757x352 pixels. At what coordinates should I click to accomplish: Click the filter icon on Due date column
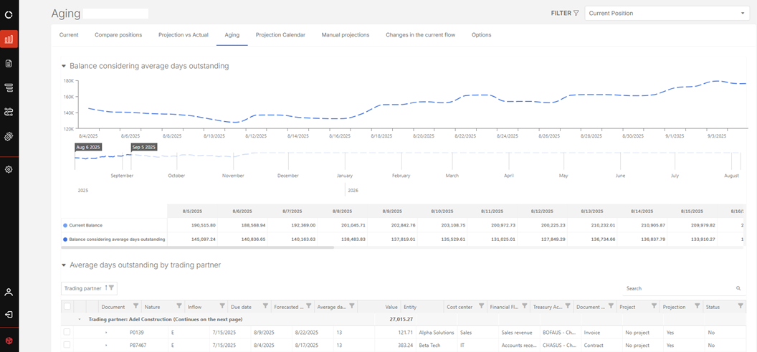click(x=265, y=307)
